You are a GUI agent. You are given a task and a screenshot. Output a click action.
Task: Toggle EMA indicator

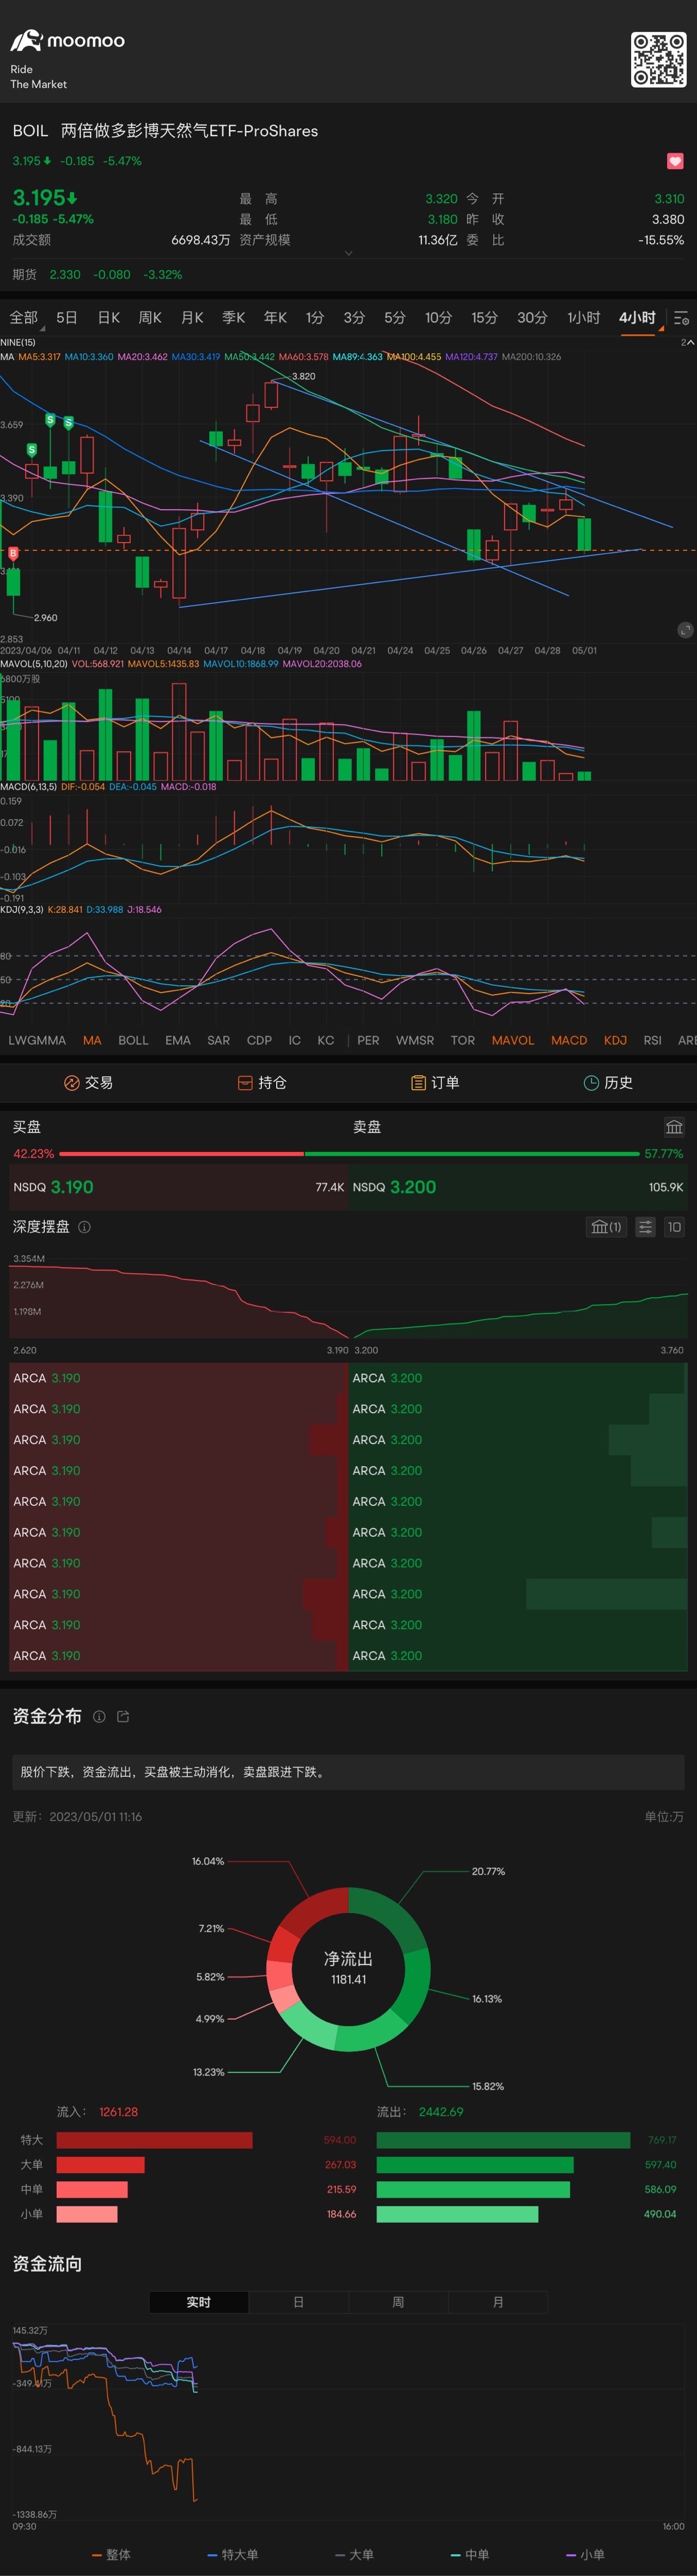pos(178,1040)
